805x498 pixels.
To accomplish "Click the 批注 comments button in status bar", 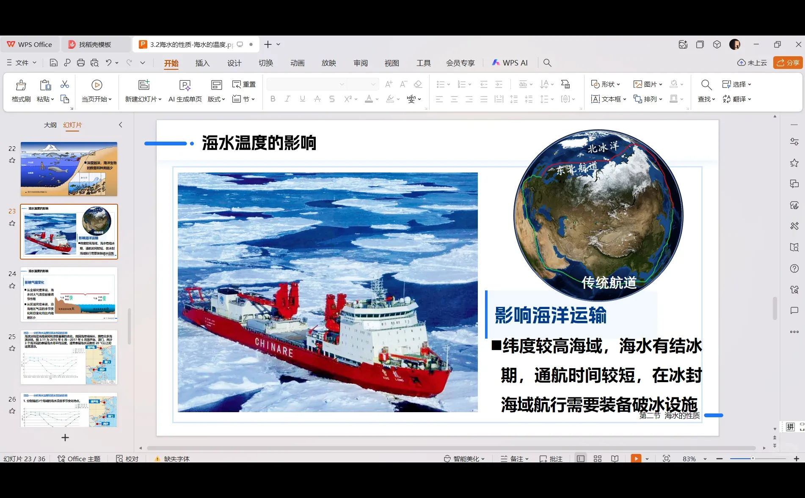I will [551, 459].
